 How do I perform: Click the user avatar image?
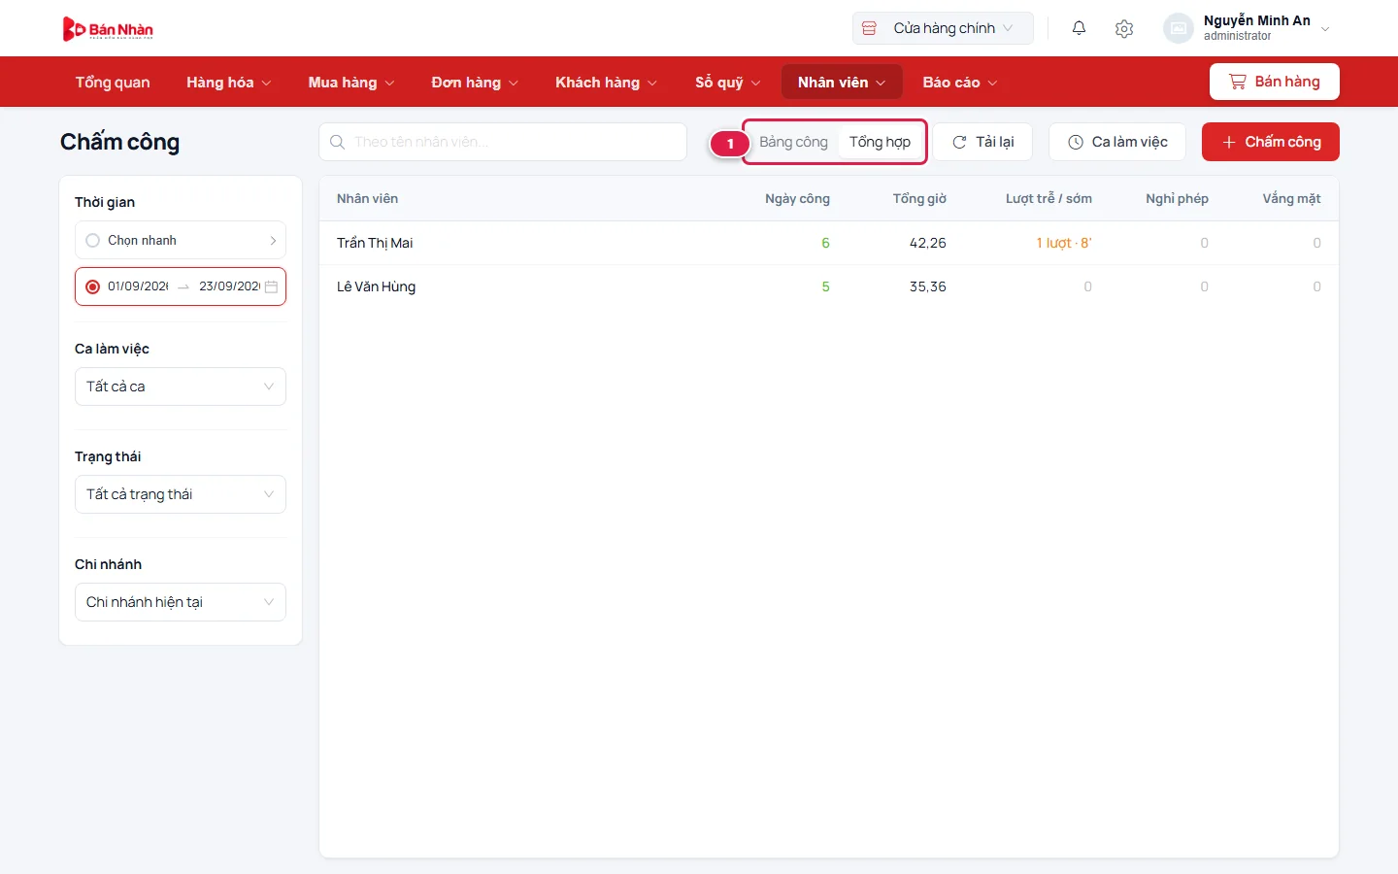[1178, 28]
